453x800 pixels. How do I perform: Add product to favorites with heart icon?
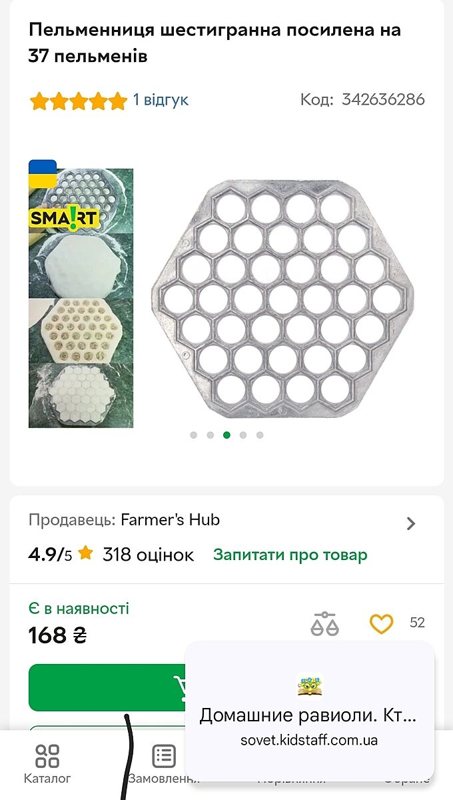(x=382, y=623)
